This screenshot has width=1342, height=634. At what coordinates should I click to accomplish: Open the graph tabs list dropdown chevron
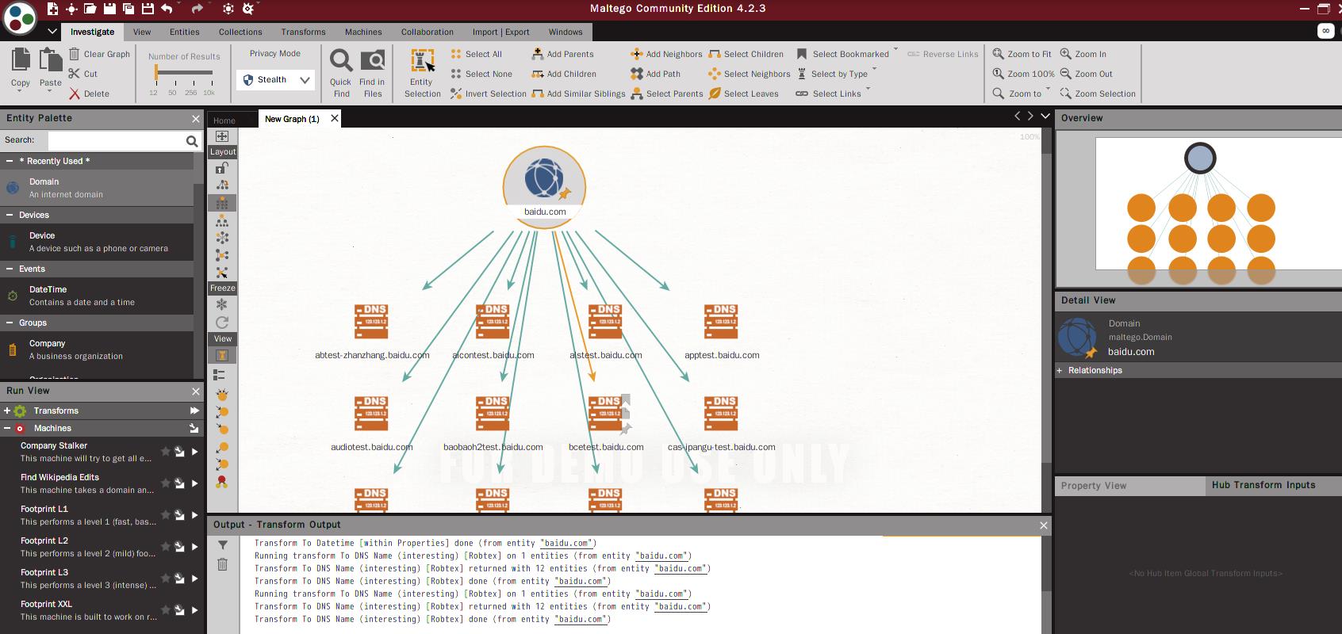[x=1045, y=116]
